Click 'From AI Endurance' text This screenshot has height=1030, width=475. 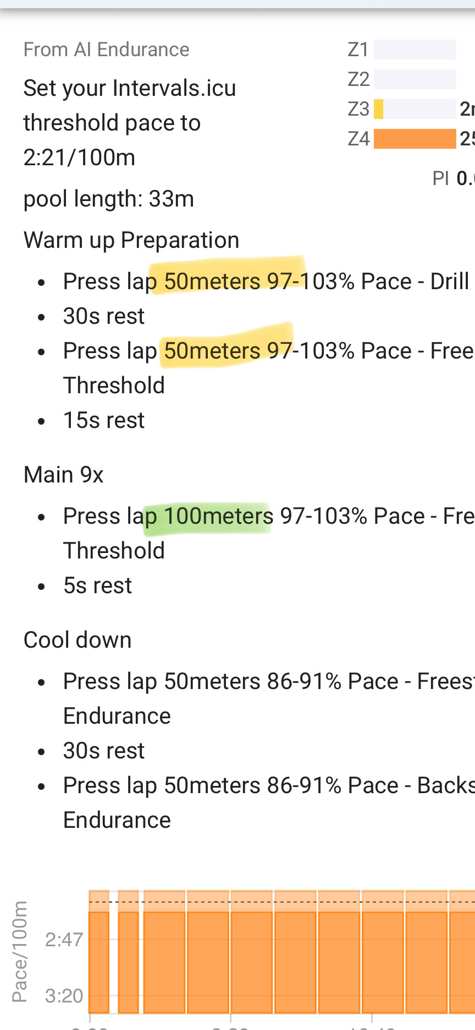tap(106, 50)
